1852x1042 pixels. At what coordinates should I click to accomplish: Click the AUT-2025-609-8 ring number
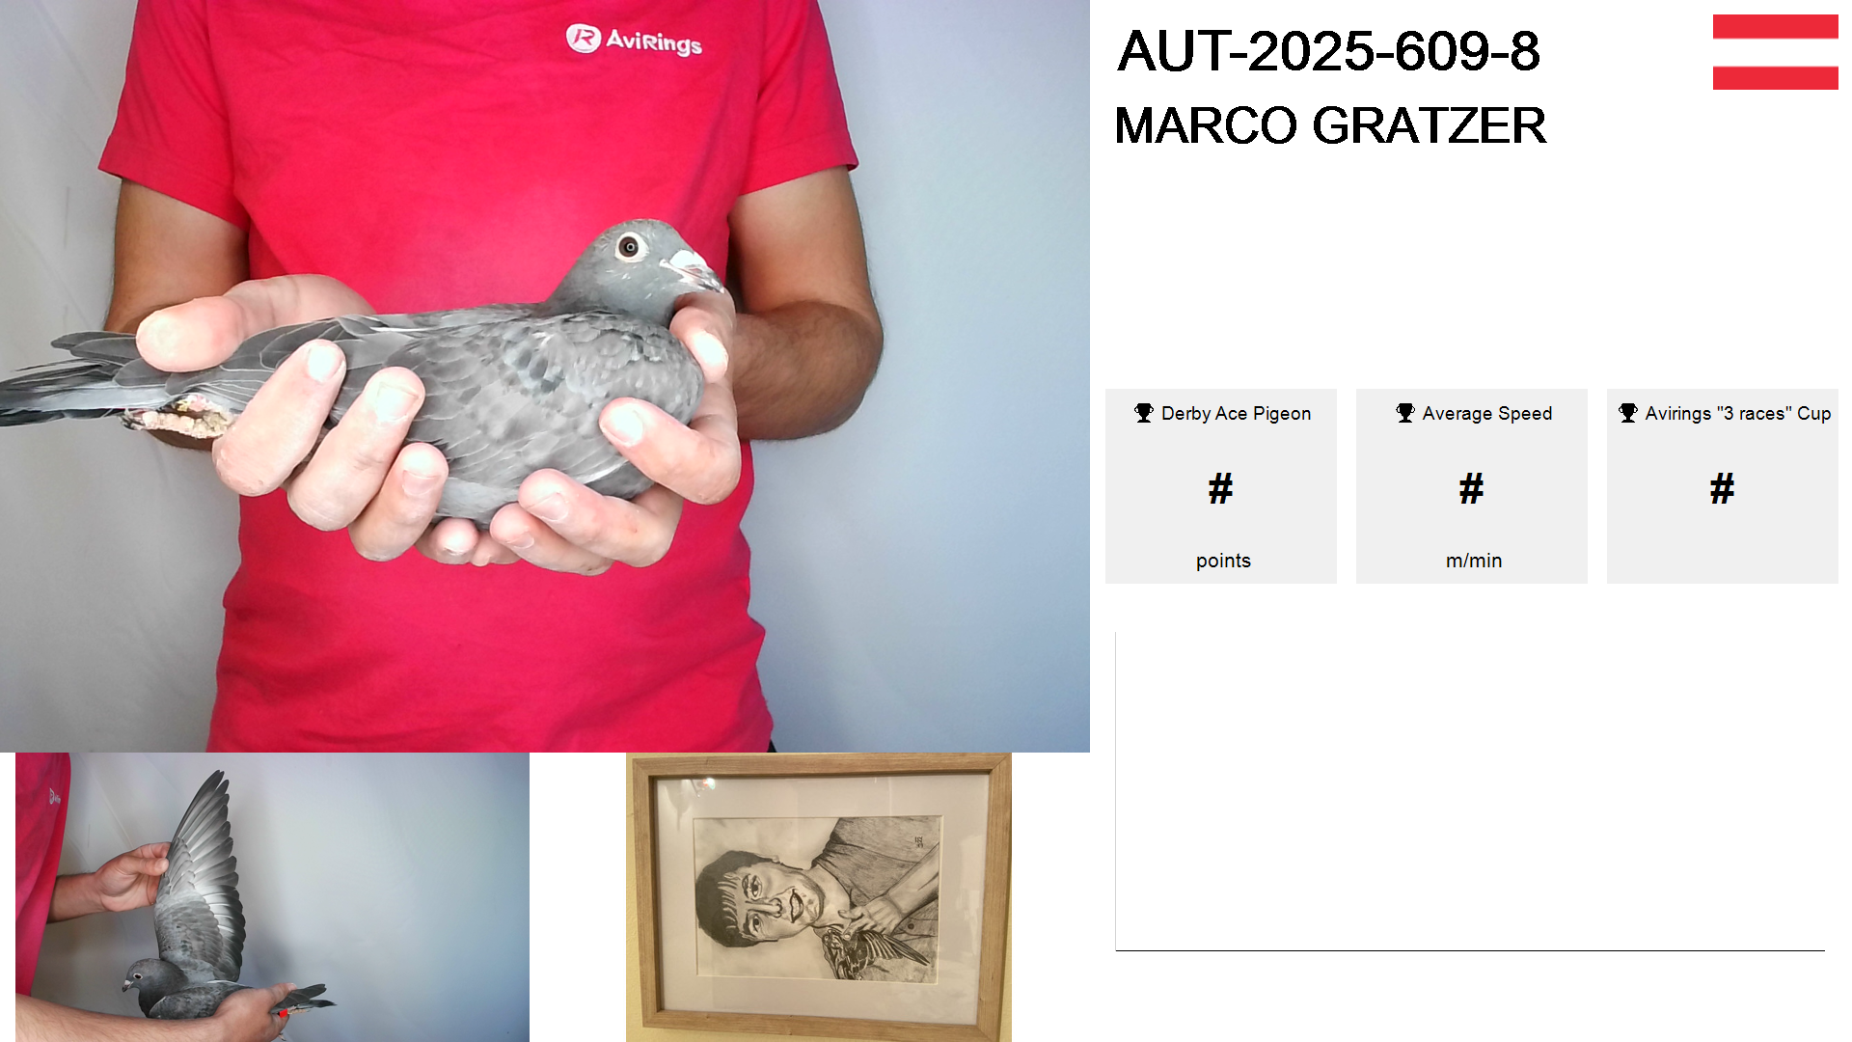[1328, 51]
